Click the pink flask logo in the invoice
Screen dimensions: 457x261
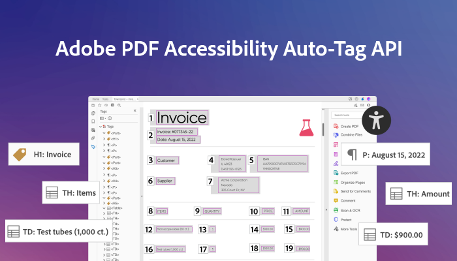[306, 128]
